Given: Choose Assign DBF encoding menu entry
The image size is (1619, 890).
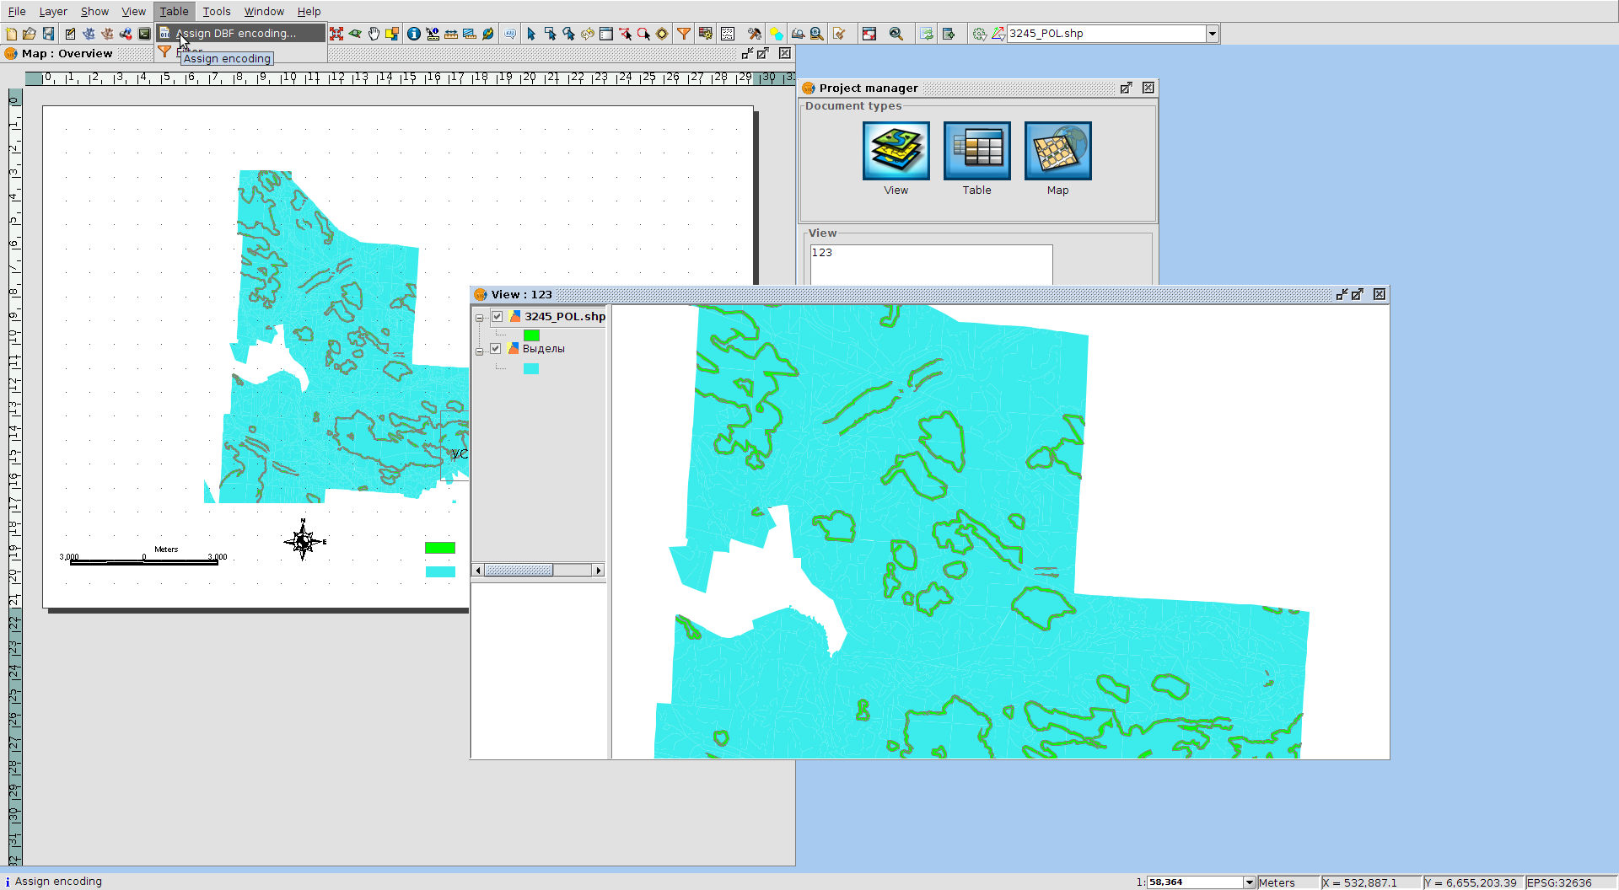Looking at the screenshot, I should [236, 34].
